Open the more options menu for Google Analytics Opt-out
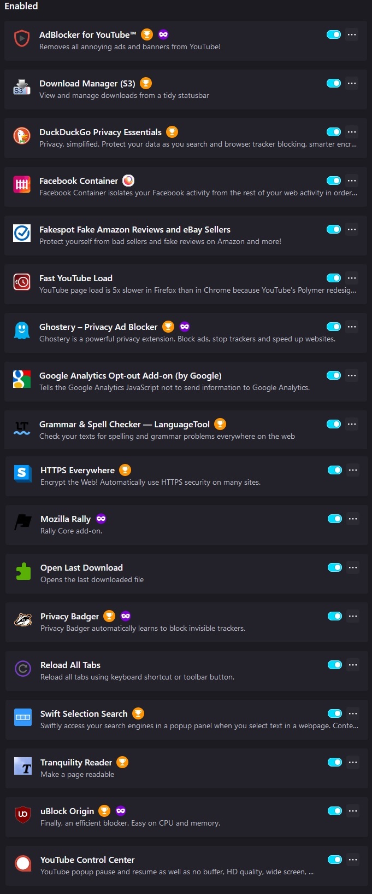The image size is (372, 894). [352, 375]
